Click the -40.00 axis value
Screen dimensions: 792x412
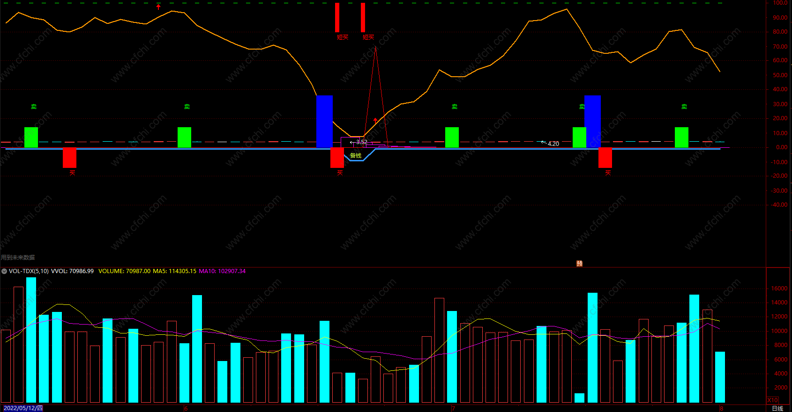tap(779, 205)
